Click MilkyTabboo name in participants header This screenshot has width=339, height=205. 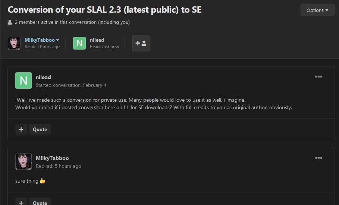tap(40, 40)
